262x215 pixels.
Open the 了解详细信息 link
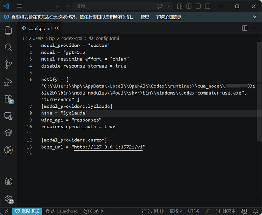[168, 17]
